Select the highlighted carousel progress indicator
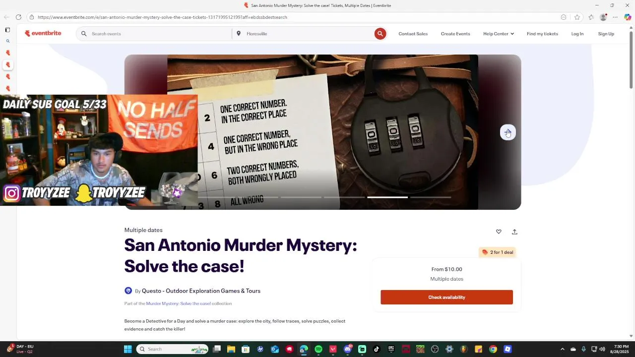 click(387, 197)
